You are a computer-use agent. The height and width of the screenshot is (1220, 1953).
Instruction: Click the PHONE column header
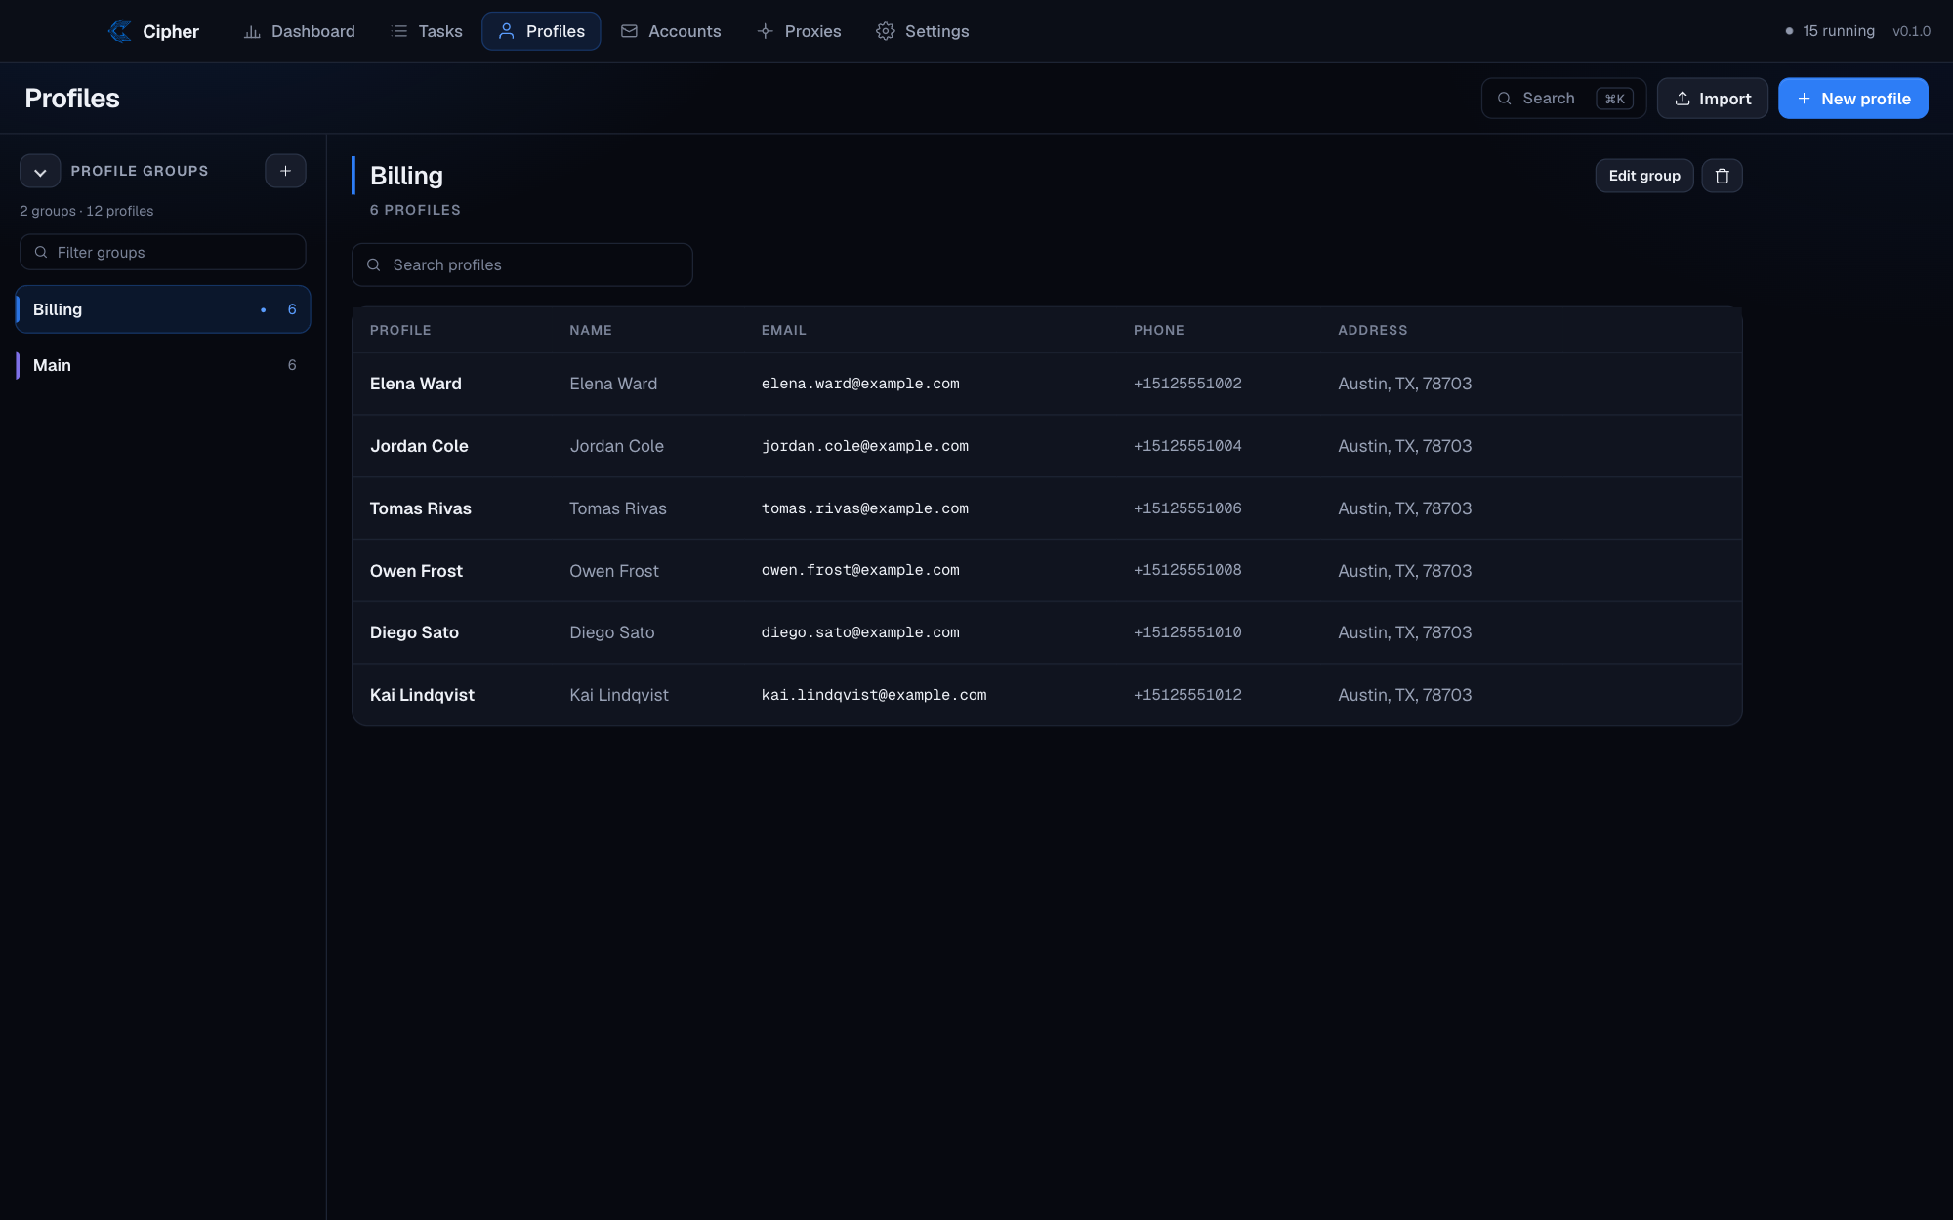pos(1159,330)
